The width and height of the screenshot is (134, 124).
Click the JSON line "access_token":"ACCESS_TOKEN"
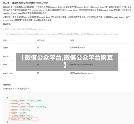26,101
